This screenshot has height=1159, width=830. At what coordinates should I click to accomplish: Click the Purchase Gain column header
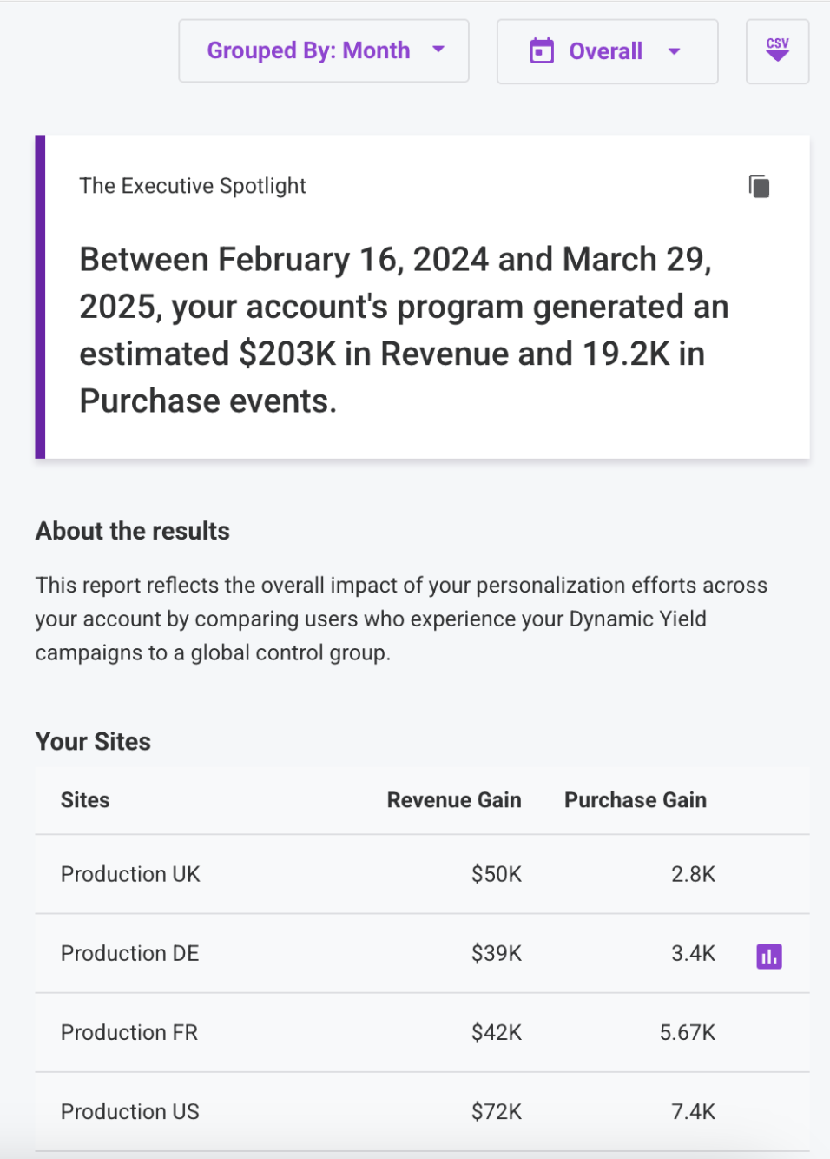[636, 800]
